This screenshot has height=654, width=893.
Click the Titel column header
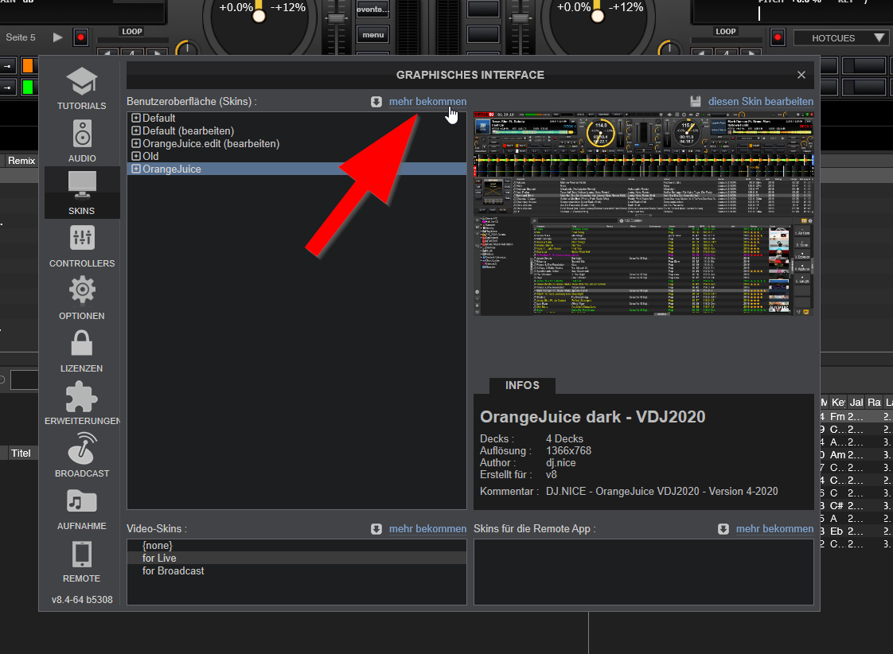point(21,454)
